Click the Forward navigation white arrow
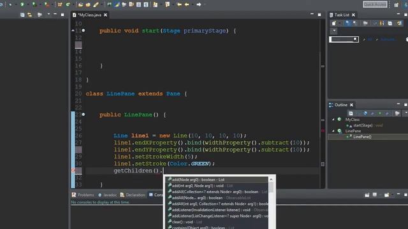Image resolution: width=408 pixels, height=229 pixels. (199, 4)
